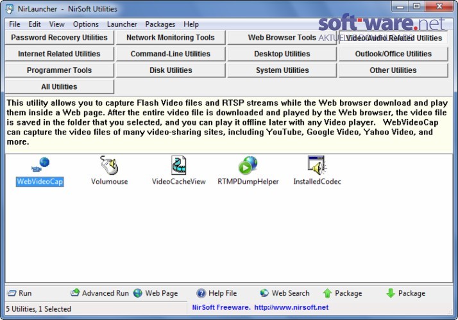Screen dimensions: 458x320
Task: Switch to Video/Audio Related Utilities category
Action: (x=393, y=38)
